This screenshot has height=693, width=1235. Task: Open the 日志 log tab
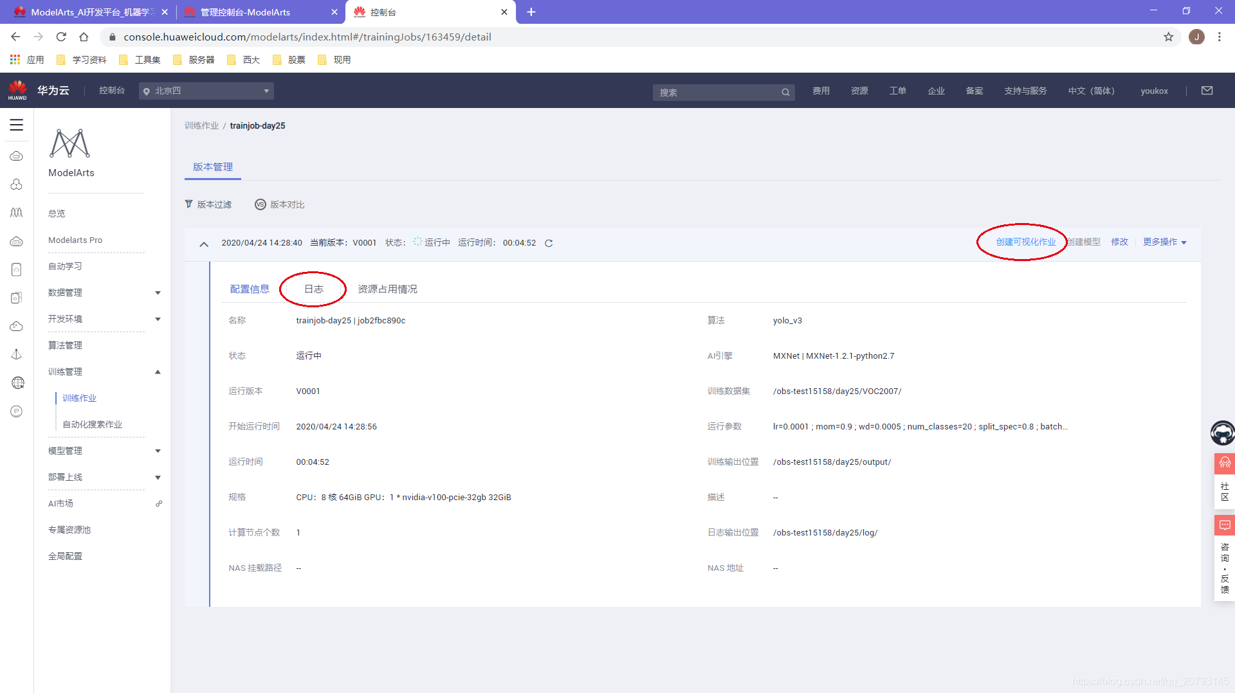click(314, 289)
